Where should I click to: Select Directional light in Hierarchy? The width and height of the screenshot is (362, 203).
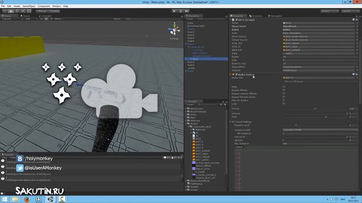tap(196, 26)
